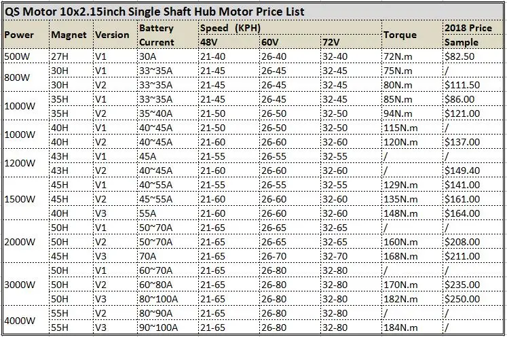Click the $149.40 price cell
This screenshot has width=507, height=337.
tap(462, 171)
